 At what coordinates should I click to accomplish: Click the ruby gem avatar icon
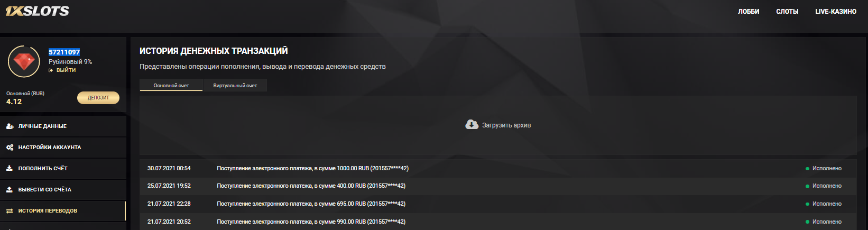click(24, 61)
